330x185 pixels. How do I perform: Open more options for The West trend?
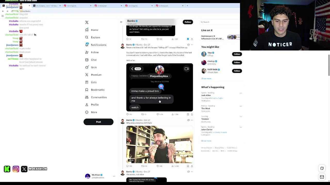[241, 106]
